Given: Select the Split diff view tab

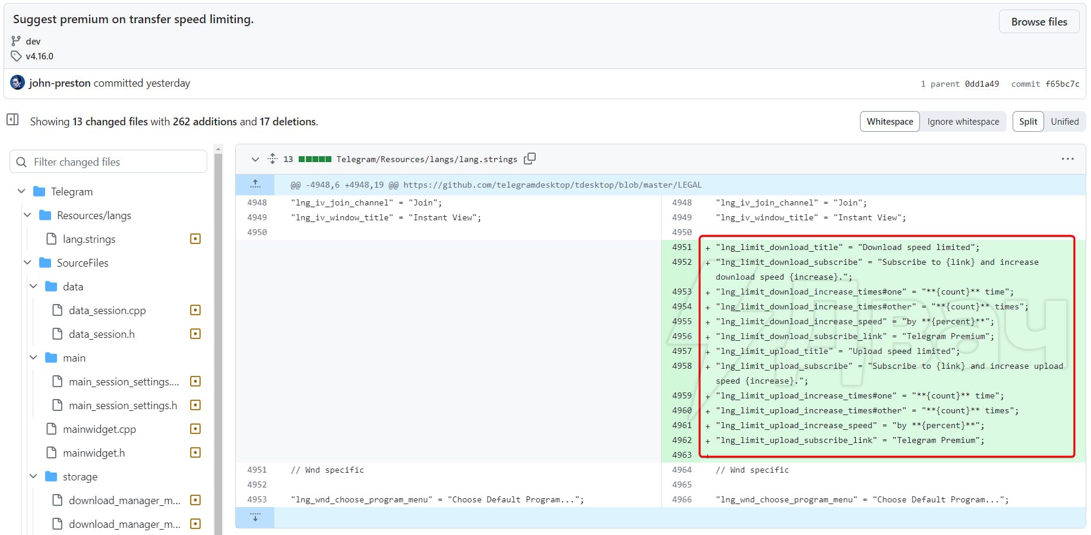Looking at the screenshot, I should 1027,122.
